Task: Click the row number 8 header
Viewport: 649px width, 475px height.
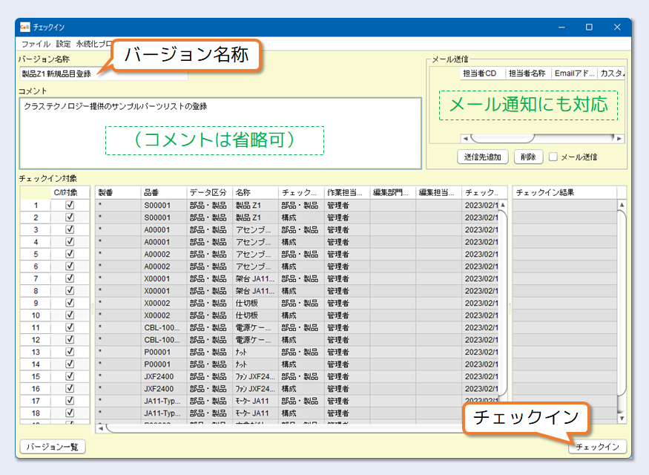Action: (x=36, y=291)
